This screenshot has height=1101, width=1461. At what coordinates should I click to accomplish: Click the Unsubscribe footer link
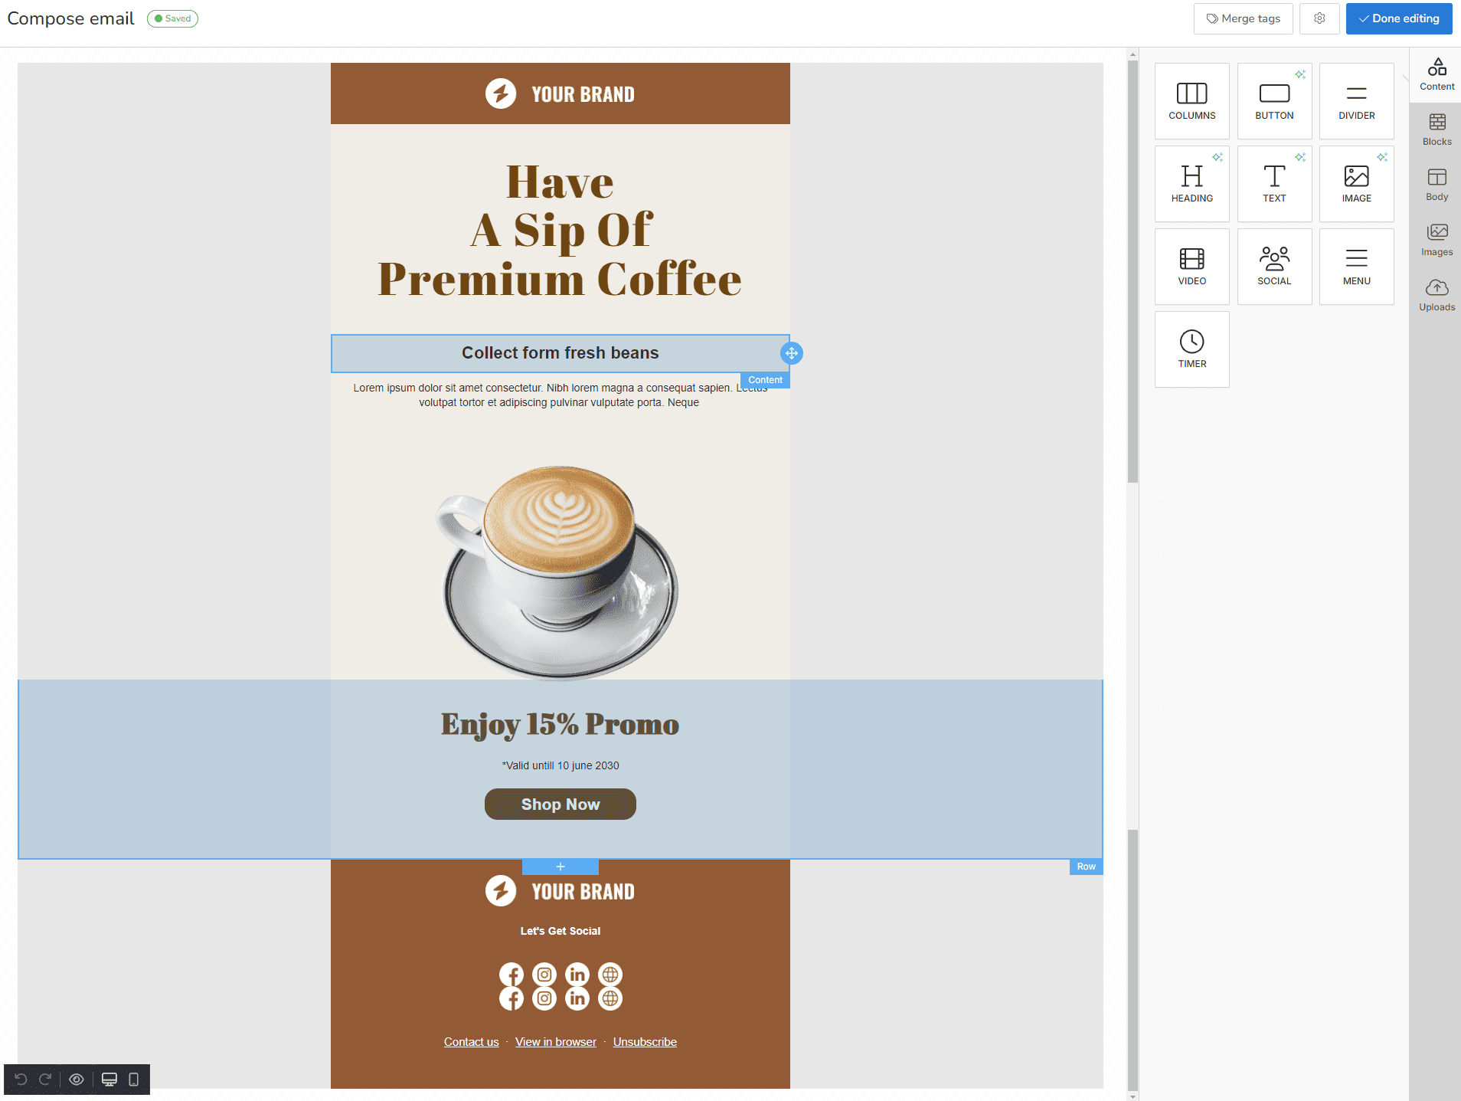point(645,1042)
